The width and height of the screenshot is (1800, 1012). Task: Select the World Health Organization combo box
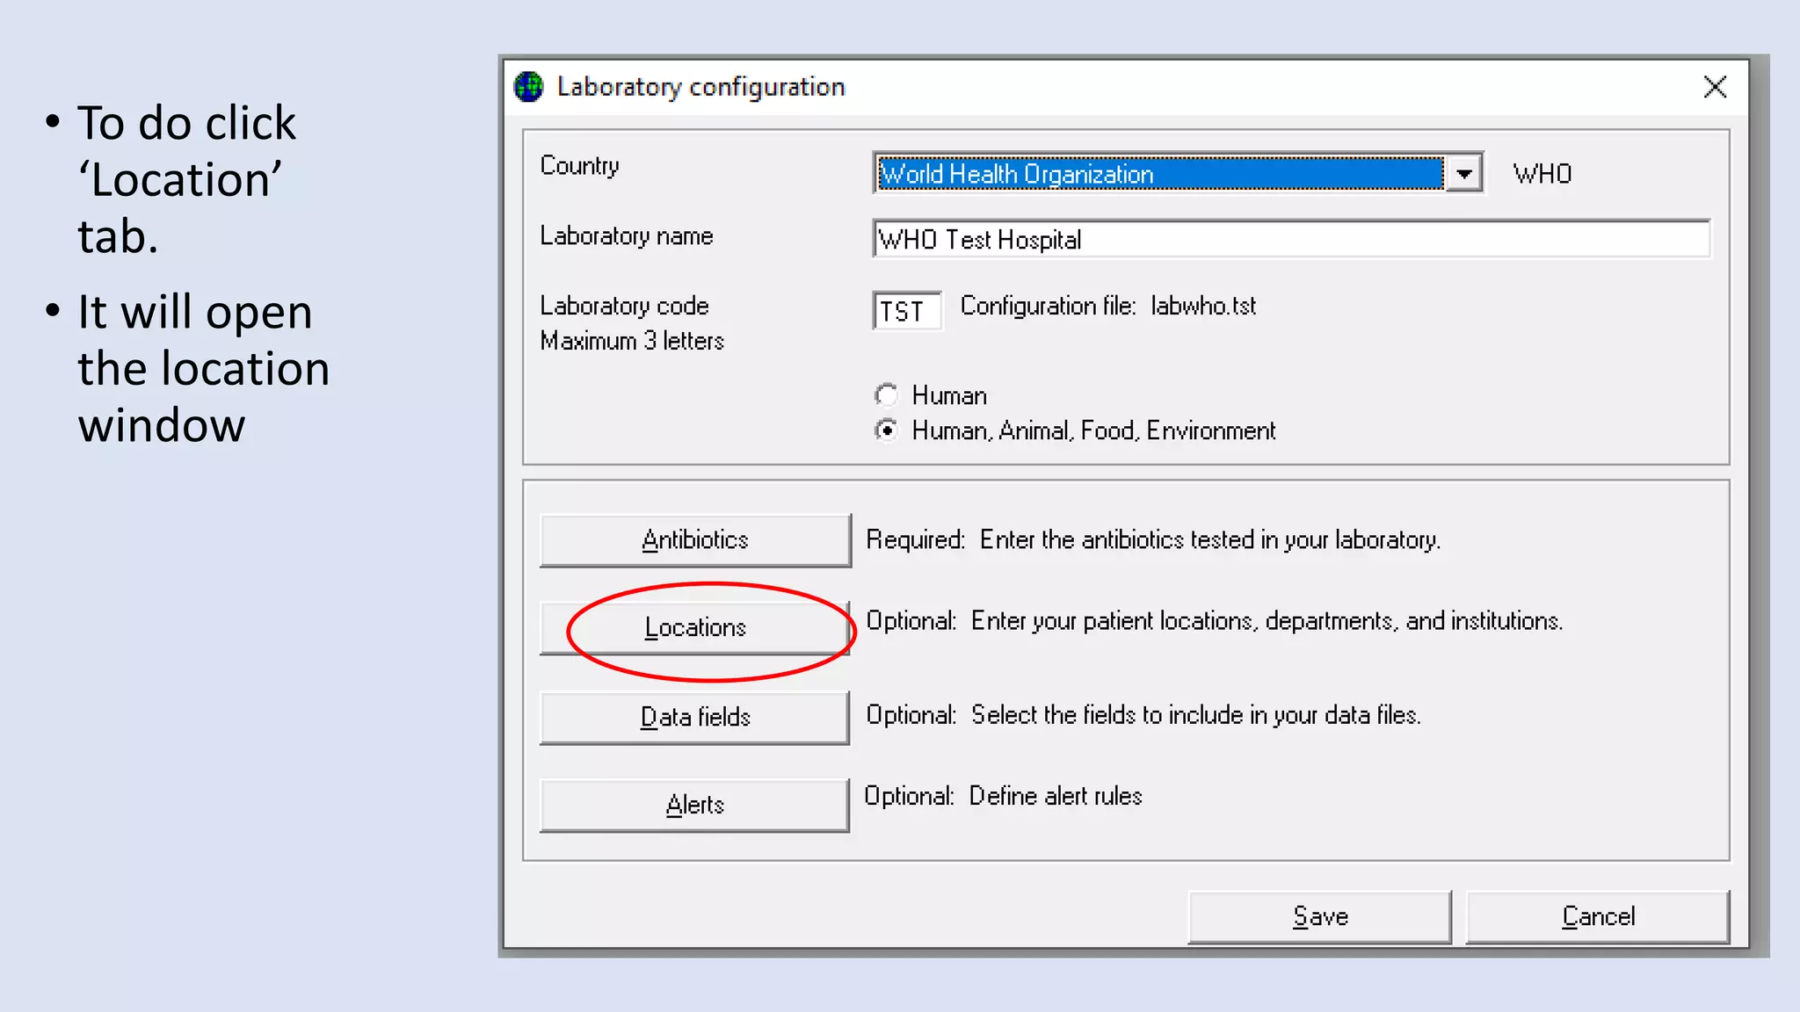(1160, 173)
